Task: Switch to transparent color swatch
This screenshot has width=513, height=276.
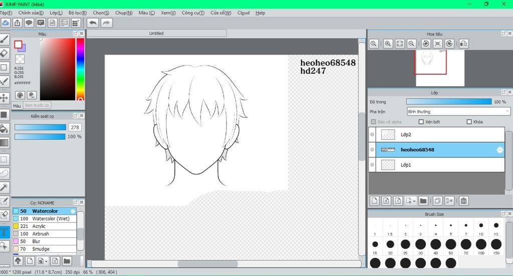Action: click(20, 59)
